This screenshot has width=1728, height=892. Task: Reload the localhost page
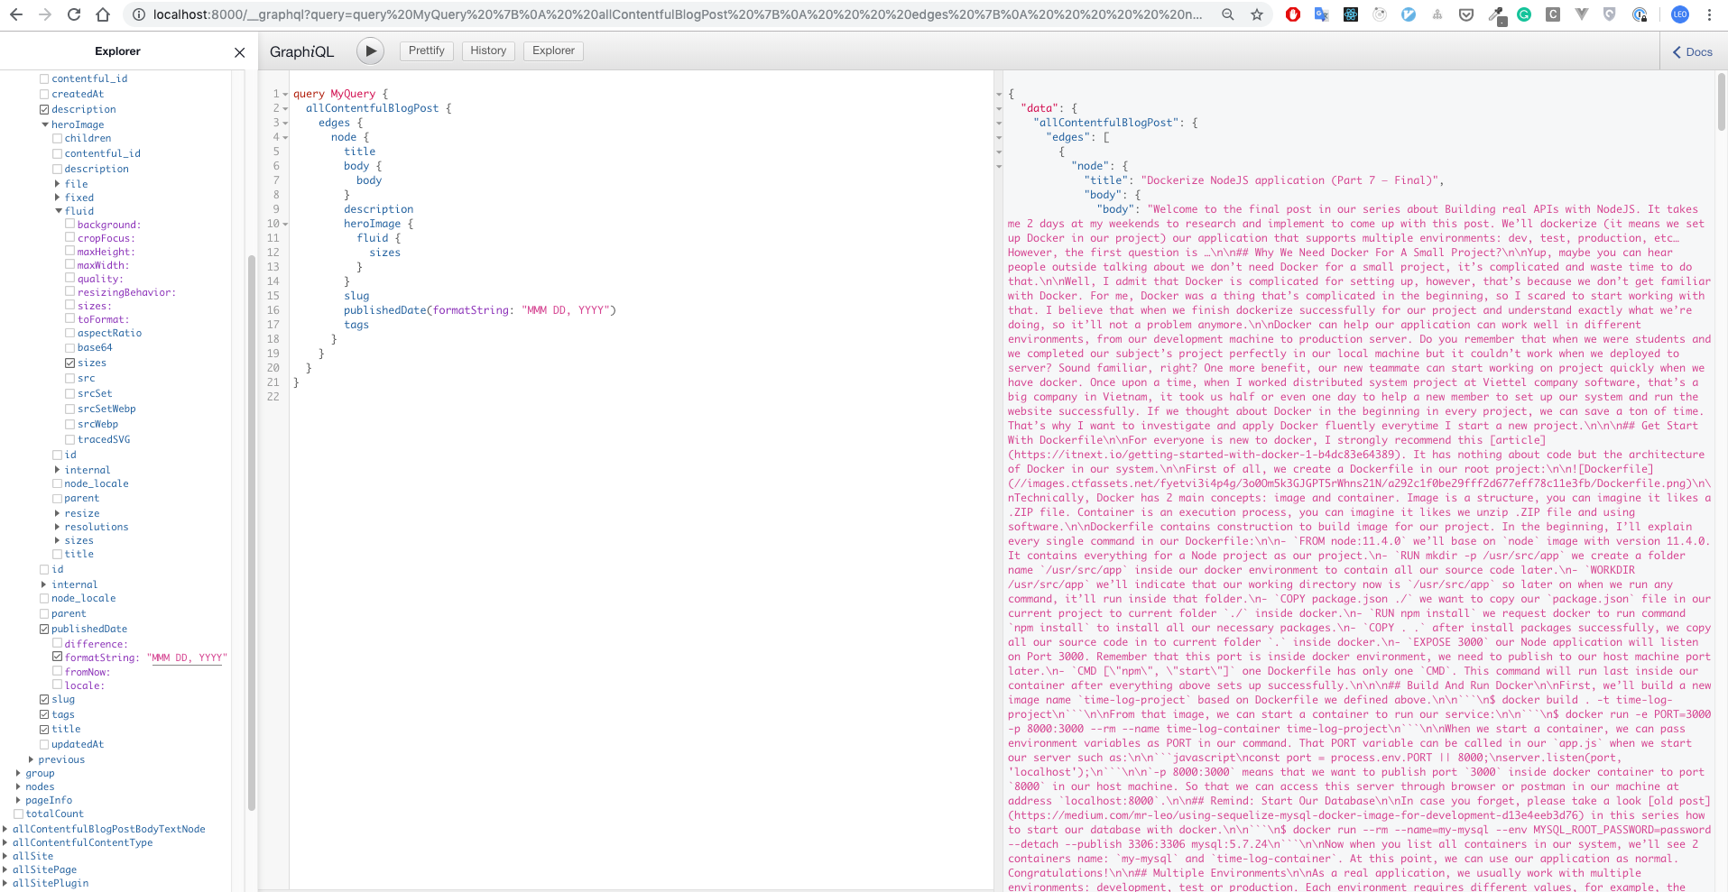coord(74,14)
